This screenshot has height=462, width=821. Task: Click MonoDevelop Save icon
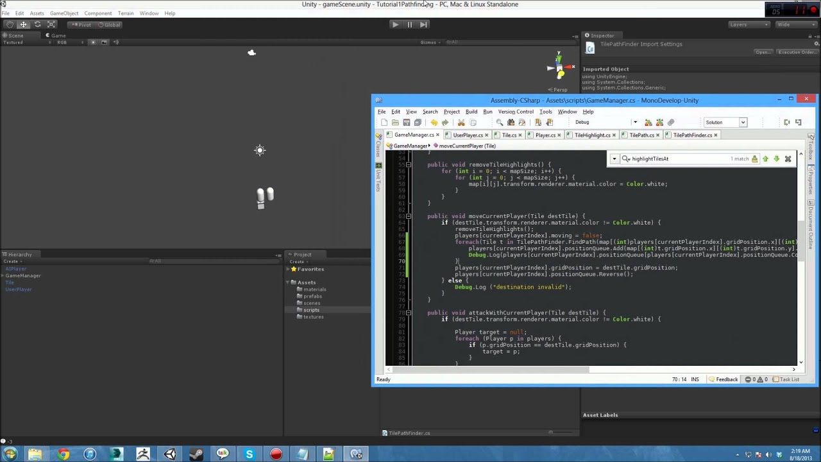tap(406, 123)
